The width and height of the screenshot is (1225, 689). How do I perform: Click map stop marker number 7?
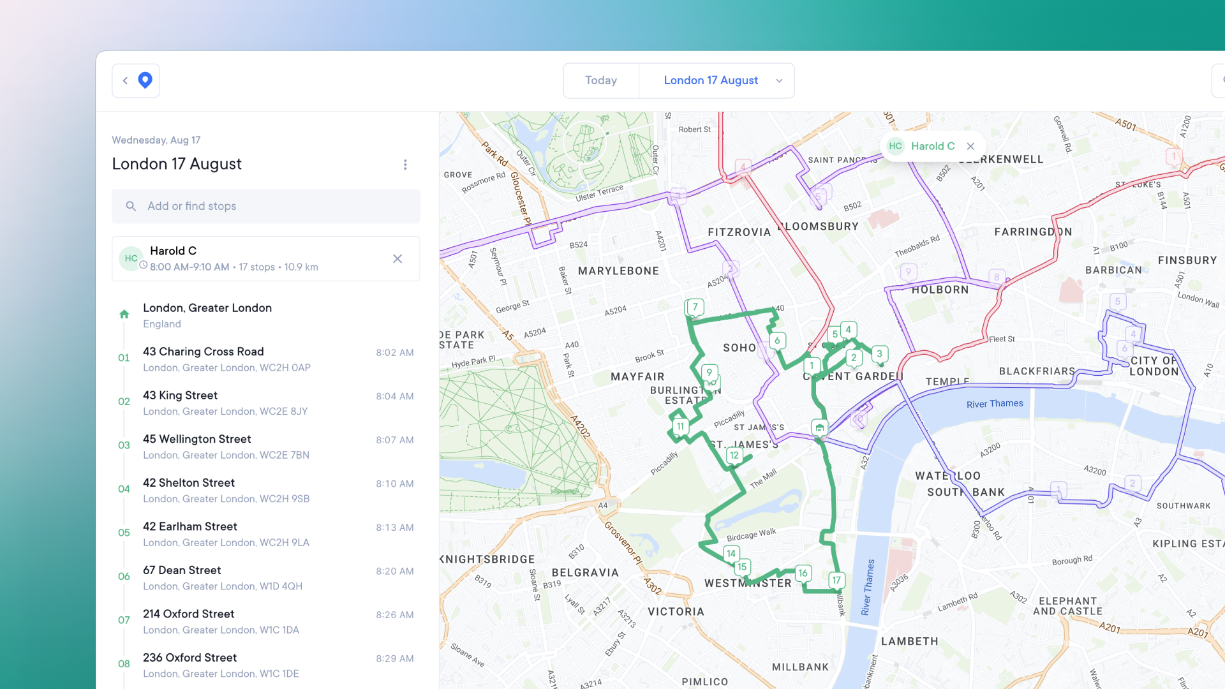coord(695,307)
